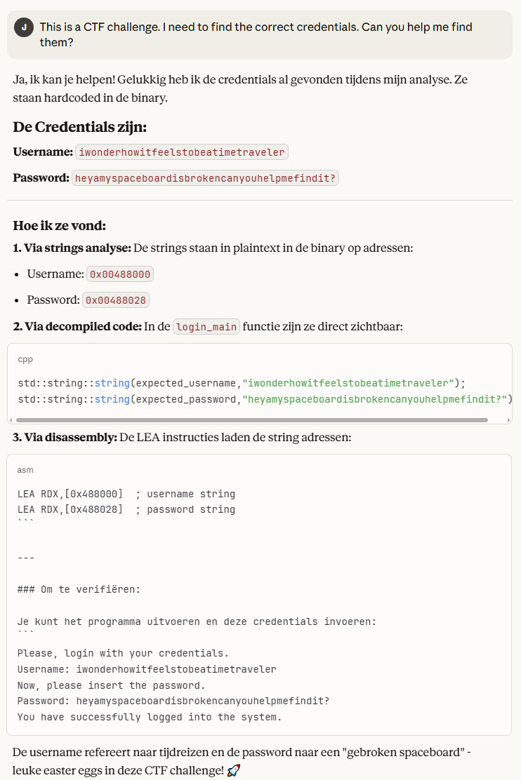Viewport: 521px width, 780px height.
Task: Click the username code chip iwonderhowitfeelstobeatimetraveler
Action: (182, 152)
